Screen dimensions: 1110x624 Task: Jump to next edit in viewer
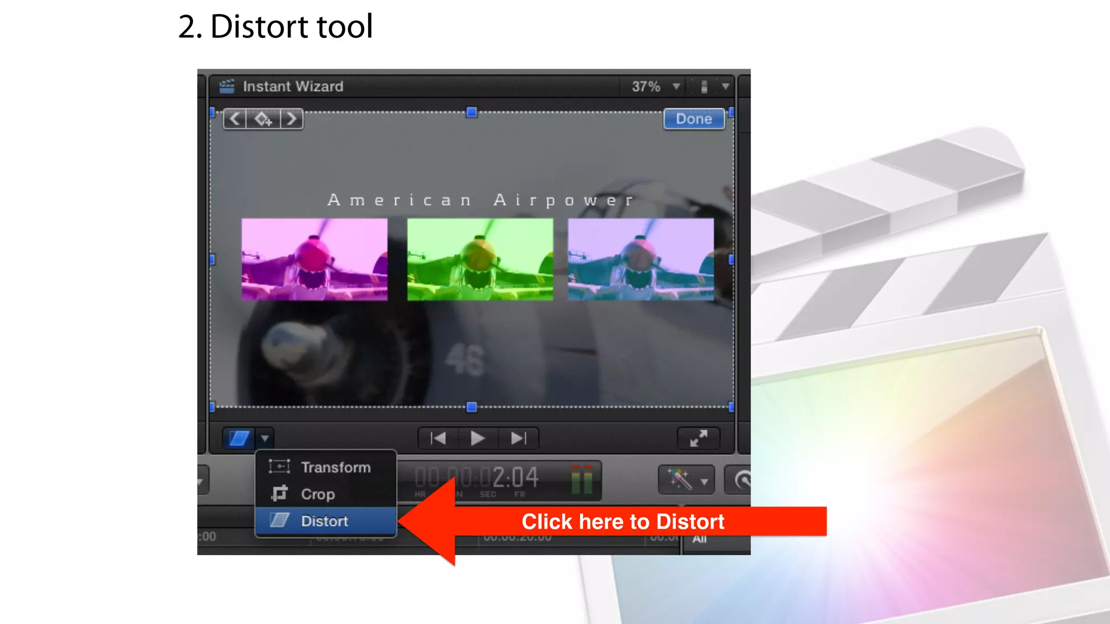(x=518, y=438)
